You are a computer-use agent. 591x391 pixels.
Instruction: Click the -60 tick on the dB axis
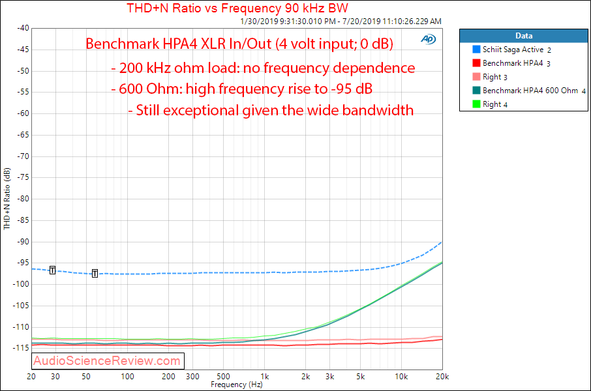(23, 113)
